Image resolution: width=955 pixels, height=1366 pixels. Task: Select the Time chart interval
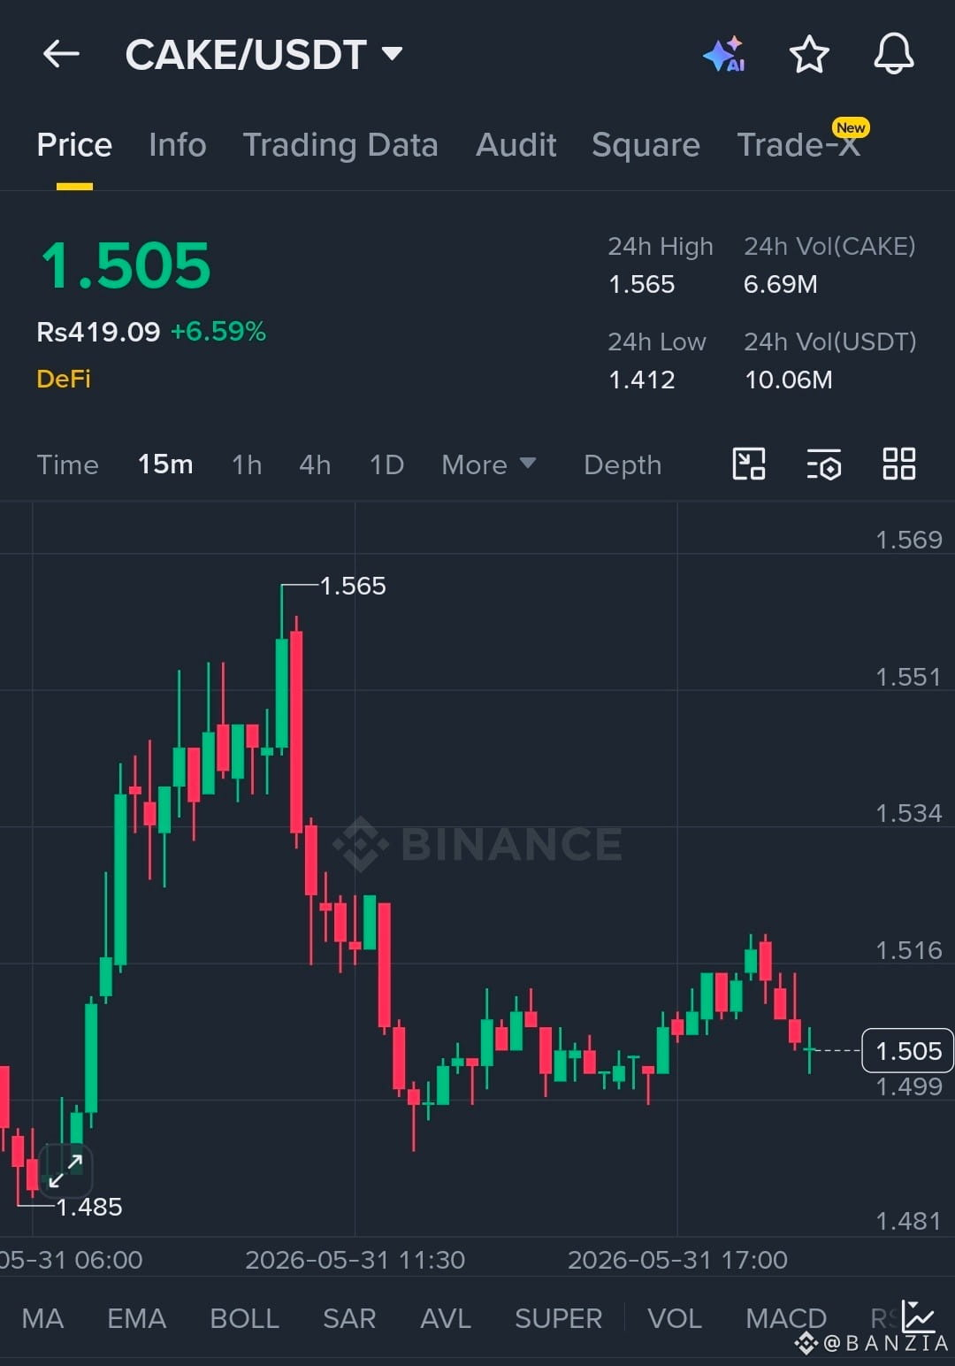[x=68, y=464]
